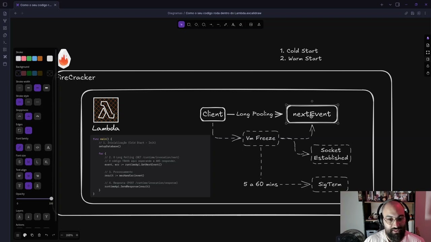
Task: Align text vertically to top
Action: coord(20,186)
